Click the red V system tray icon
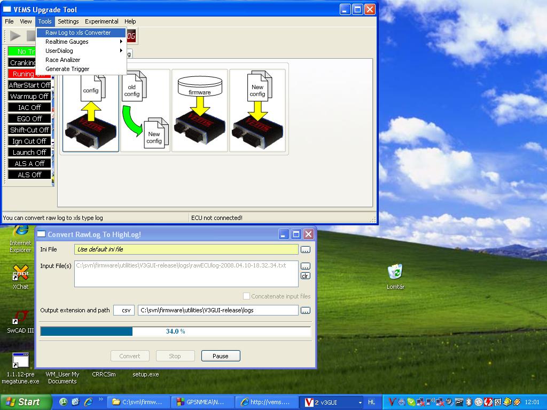The image size is (547, 410). [x=392, y=402]
